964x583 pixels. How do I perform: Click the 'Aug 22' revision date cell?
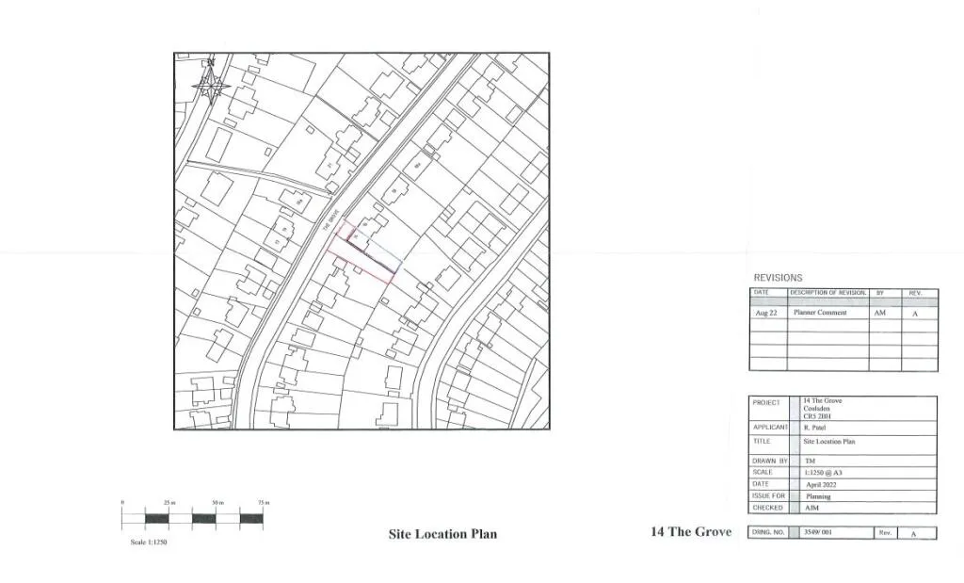pyautogui.click(x=766, y=313)
